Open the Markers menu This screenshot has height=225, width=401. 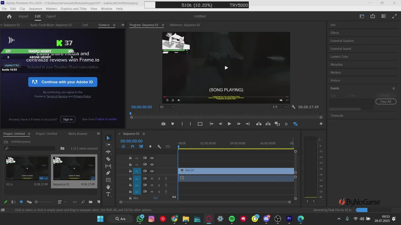point(51,9)
